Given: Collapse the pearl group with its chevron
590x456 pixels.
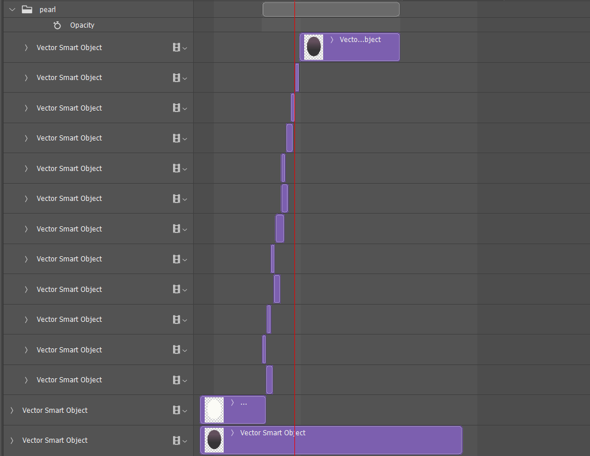Looking at the screenshot, I should (12, 9).
